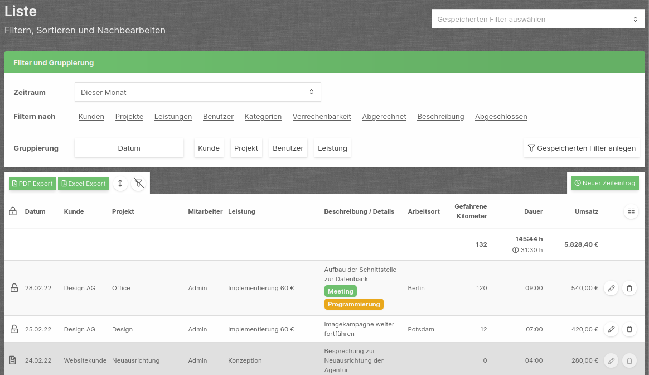
Task: Delete the 28.02.22 Office time entry
Action: click(629, 288)
